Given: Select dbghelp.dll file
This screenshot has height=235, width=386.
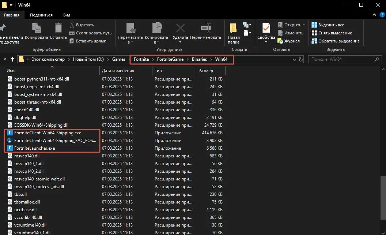Looking at the screenshot, I should click(x=25, y=117).
